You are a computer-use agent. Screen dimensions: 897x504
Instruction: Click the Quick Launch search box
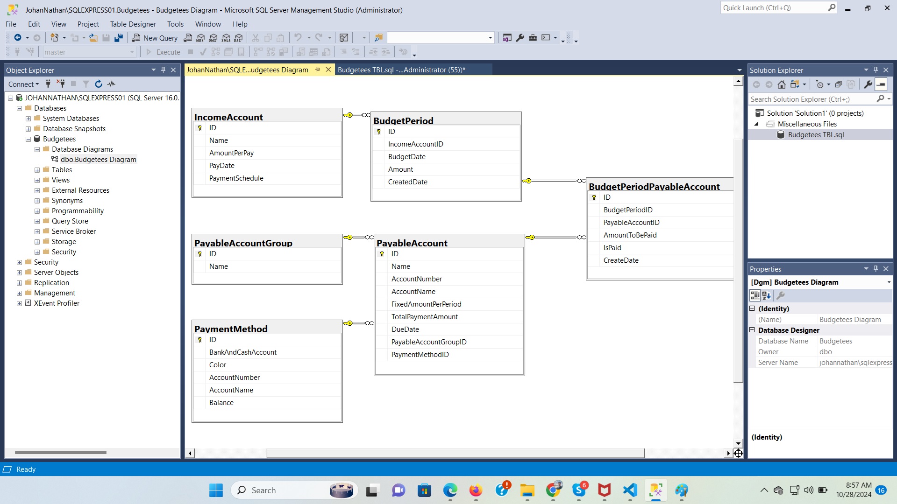coord(773,8)
